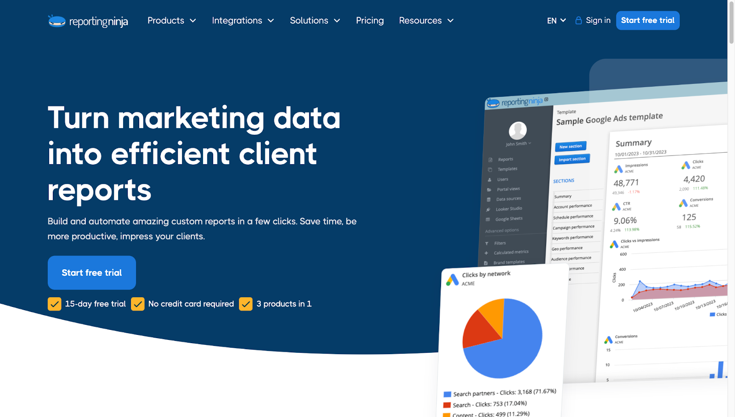This screenshot has width=735, height=417.
Task: Click the Audience performance section
Action: (x=571, y=258)
